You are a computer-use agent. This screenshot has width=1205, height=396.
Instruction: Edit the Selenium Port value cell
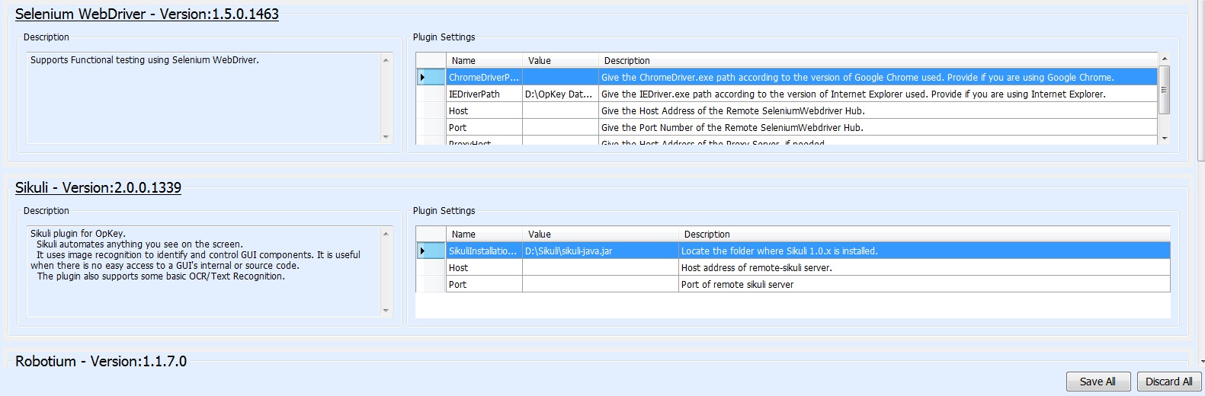pyautogui.click(x=560, y=127)
